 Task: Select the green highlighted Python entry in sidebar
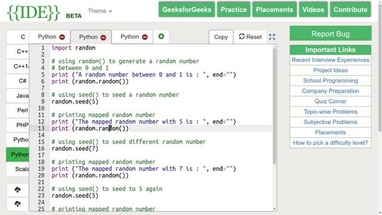point(18,155)
